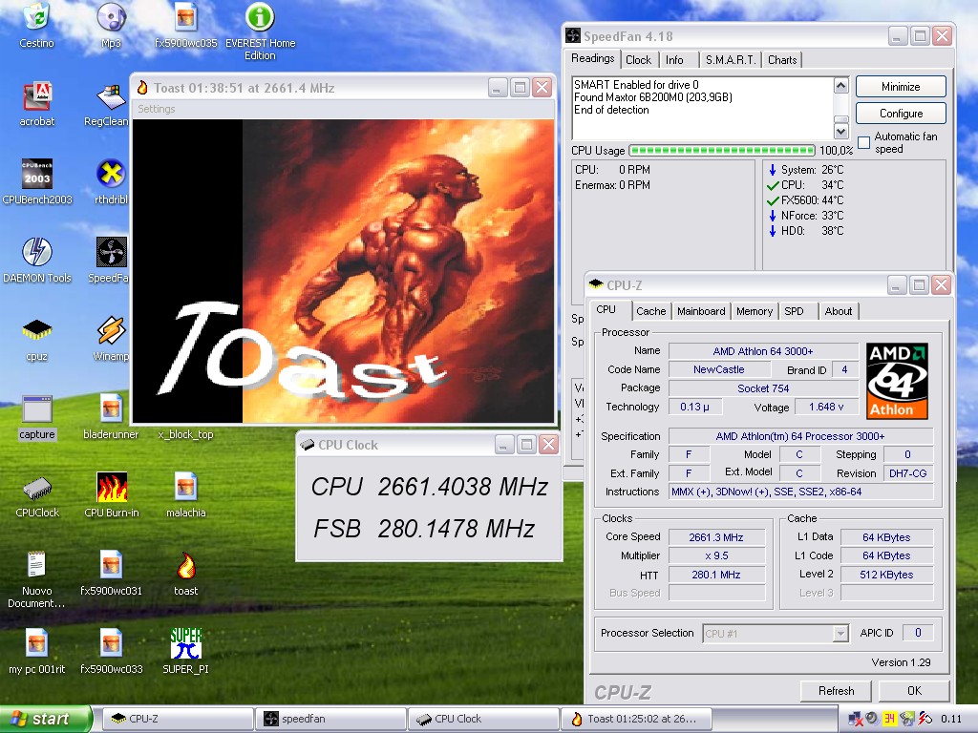Open the SpeedFan Info tab

(674, 60)
